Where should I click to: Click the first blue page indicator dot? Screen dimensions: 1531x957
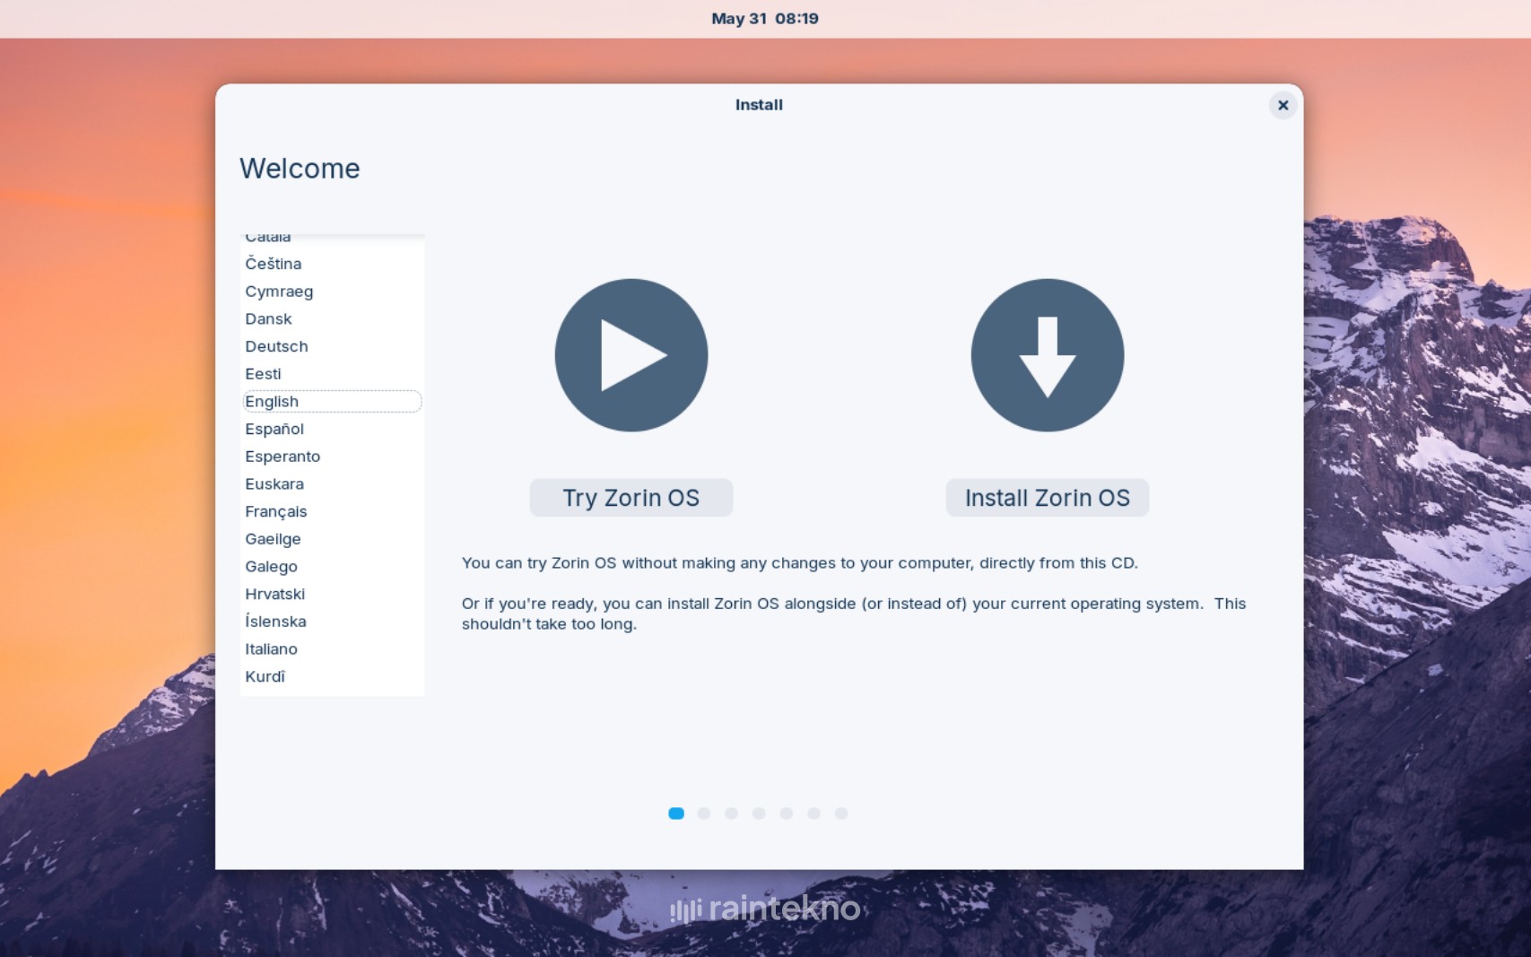click(x=676, y=813)
